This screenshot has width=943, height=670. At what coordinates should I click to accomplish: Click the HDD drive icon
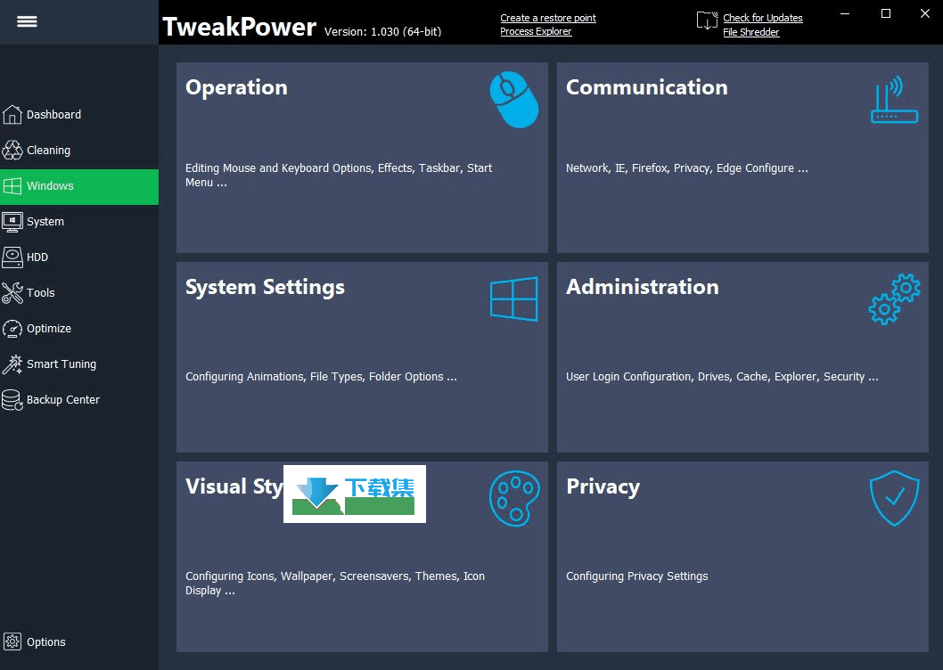(12, 257)
